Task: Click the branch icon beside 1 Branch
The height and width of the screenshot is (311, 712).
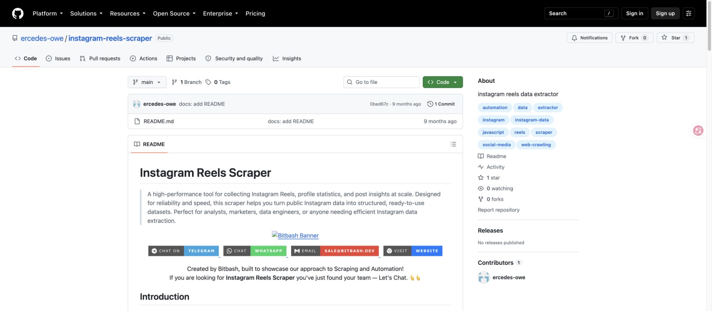Action: (x=174, y=82)
